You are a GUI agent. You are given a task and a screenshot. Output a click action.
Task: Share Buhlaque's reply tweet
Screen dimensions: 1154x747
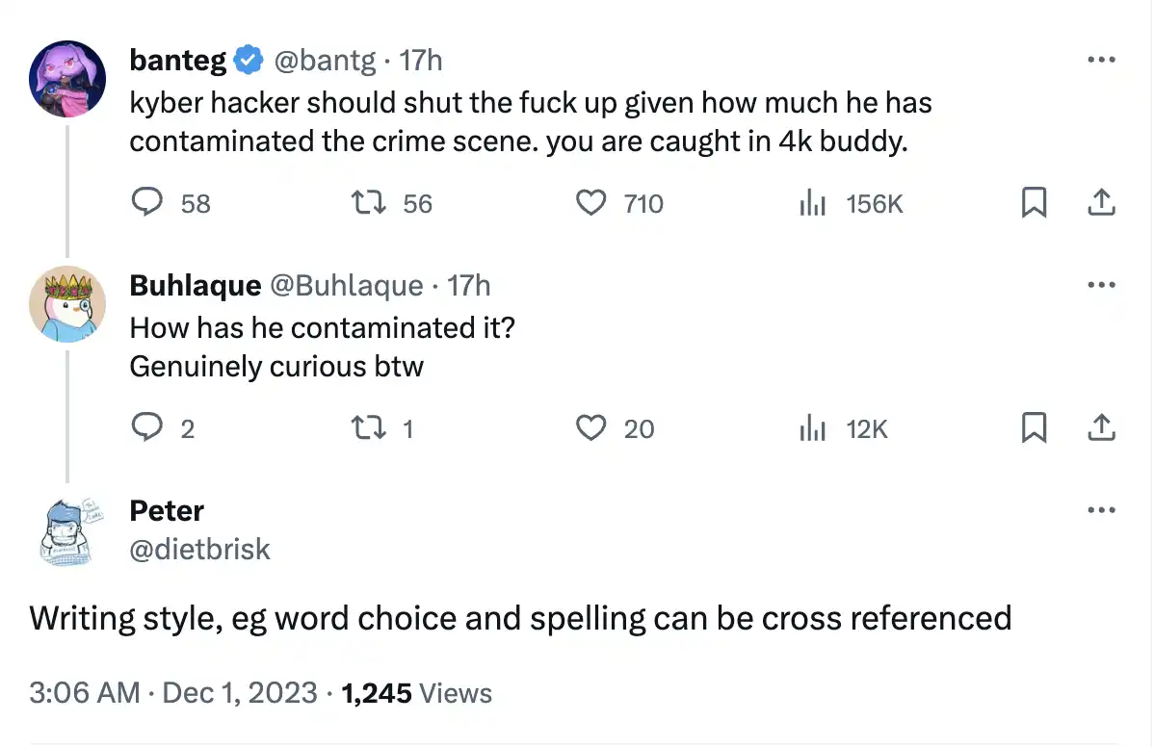pyautogui.click(x=1100, y=427)
